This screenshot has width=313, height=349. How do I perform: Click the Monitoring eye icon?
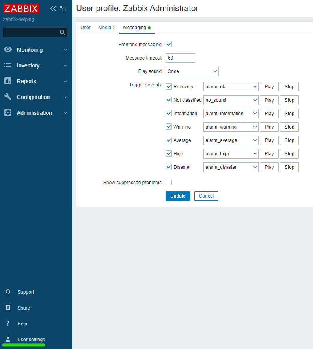click(x=8, y=50)
